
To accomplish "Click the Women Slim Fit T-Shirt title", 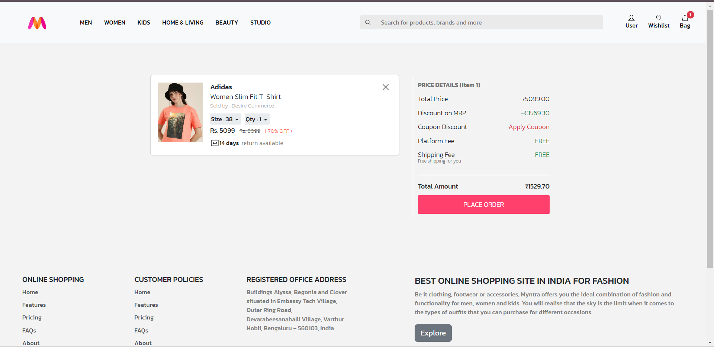I will pos(245,97).
